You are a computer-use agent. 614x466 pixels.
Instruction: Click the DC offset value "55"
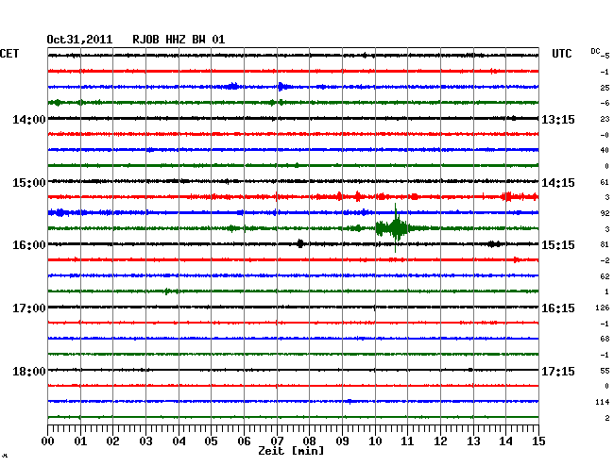point(605,370)
